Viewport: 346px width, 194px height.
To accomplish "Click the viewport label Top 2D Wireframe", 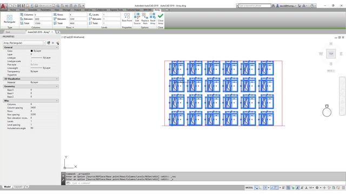I will [73, 37].
